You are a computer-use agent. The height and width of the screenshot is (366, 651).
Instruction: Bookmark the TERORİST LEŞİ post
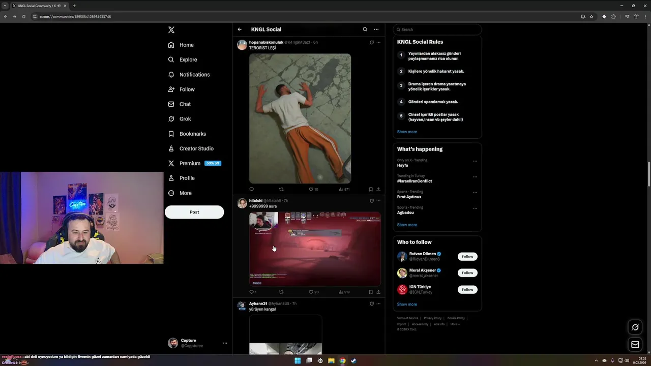tap(371, 189)
